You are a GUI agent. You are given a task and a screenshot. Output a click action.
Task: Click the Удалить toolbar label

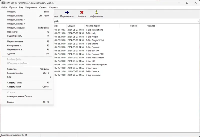(x=82, y=16)
